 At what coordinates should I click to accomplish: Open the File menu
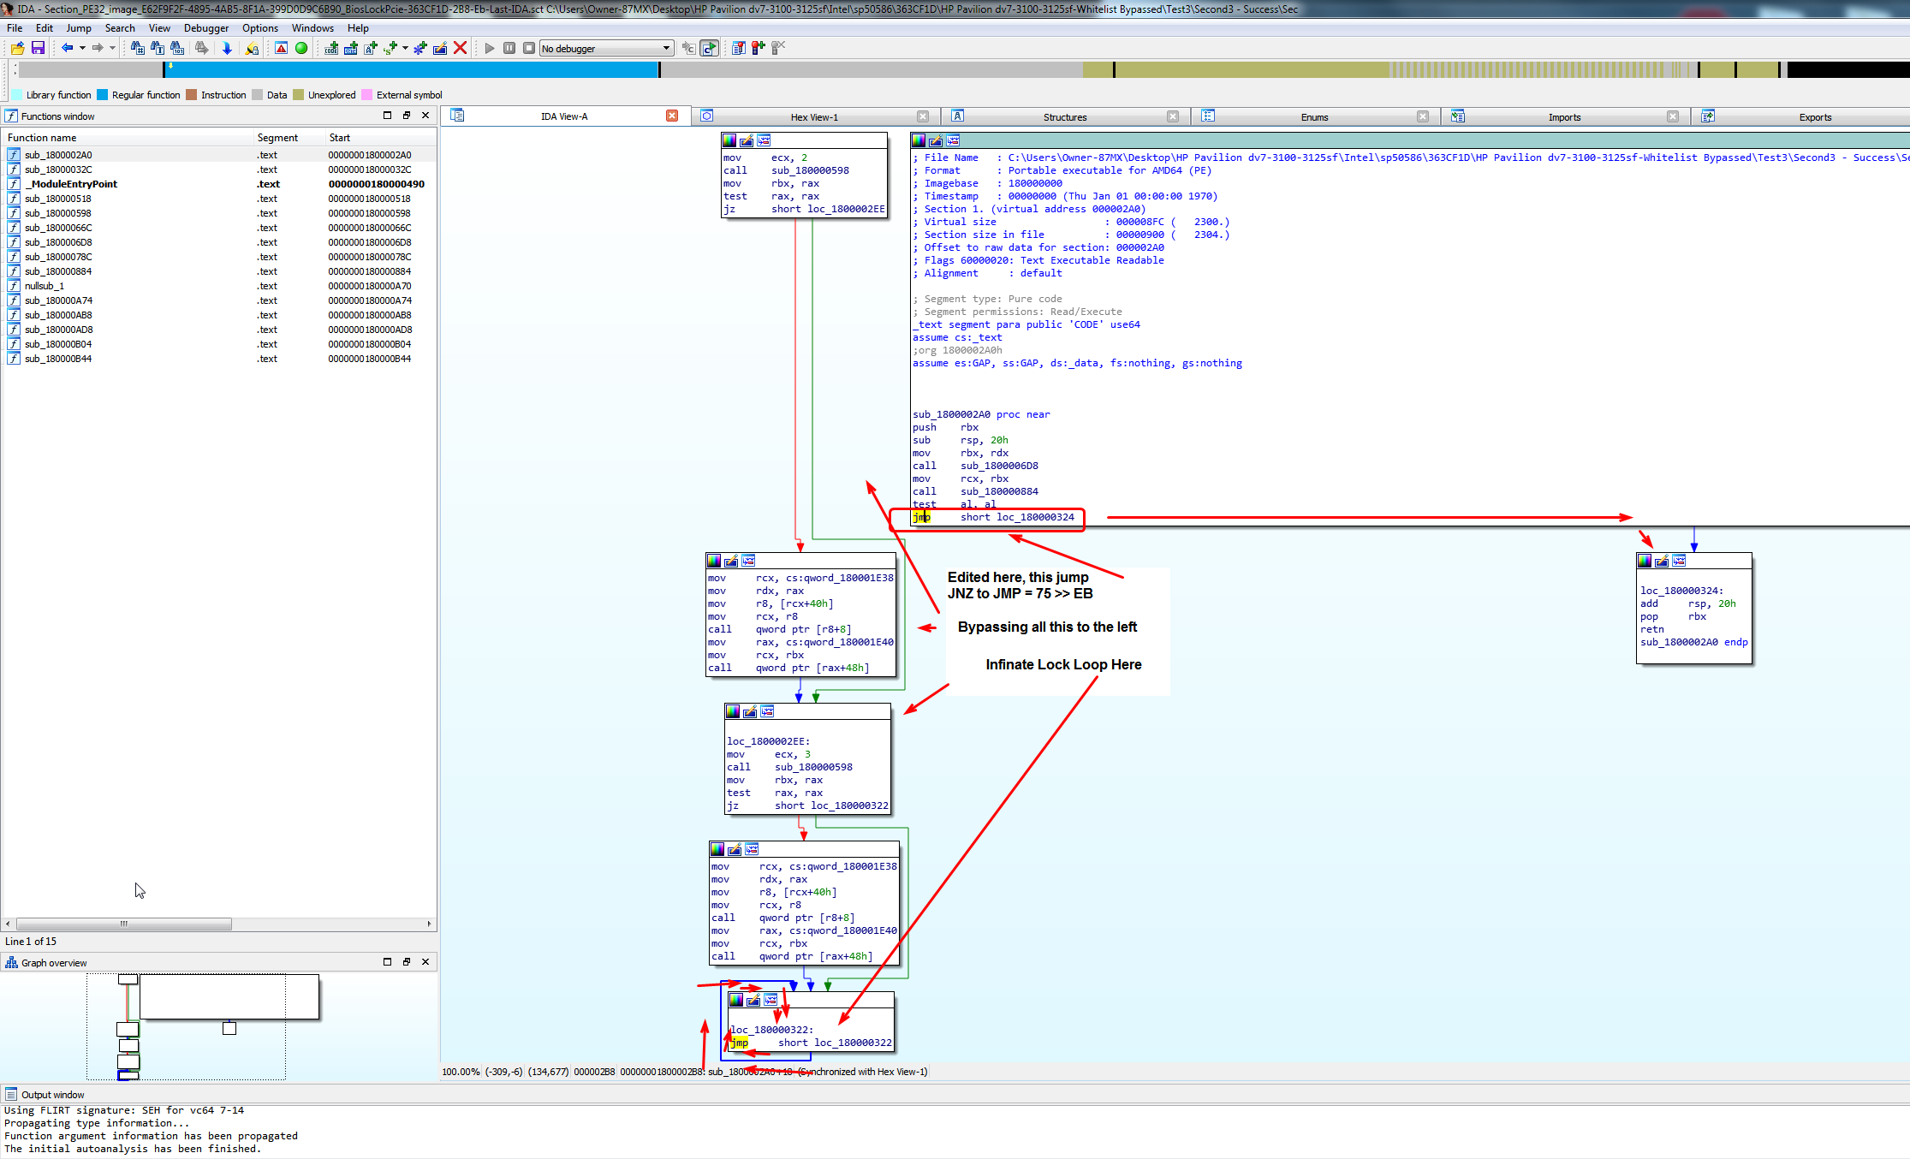click(x=15, y=28)
